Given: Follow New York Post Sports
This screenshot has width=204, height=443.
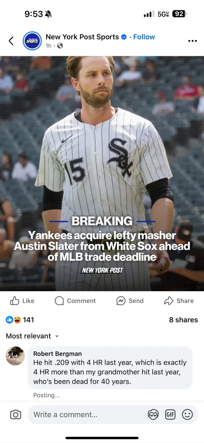Looking at the screenshot, I should coord(144,37).
